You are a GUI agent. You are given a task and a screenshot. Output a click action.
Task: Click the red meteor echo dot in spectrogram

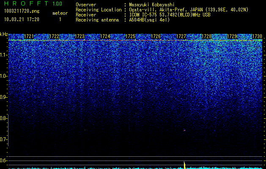click(x=184, y=131)
